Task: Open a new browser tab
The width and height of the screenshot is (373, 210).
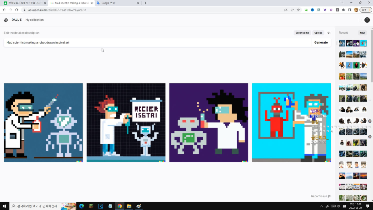Action: [x=145, y=3]
